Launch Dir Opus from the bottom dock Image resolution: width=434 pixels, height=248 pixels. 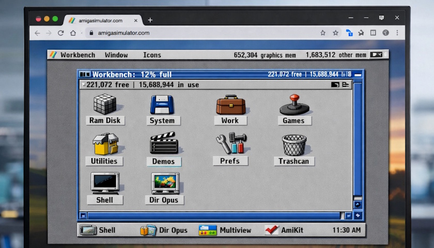coord(164,230)
